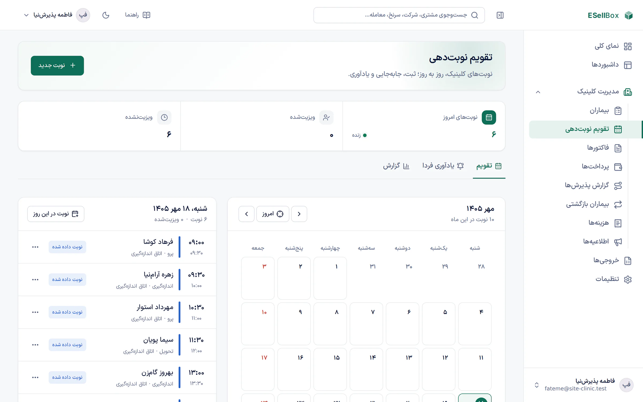Select تقویم نوبت‌دهی in sidebar
This screenshot has height=402, width=643.
click(x=586, y=129)
